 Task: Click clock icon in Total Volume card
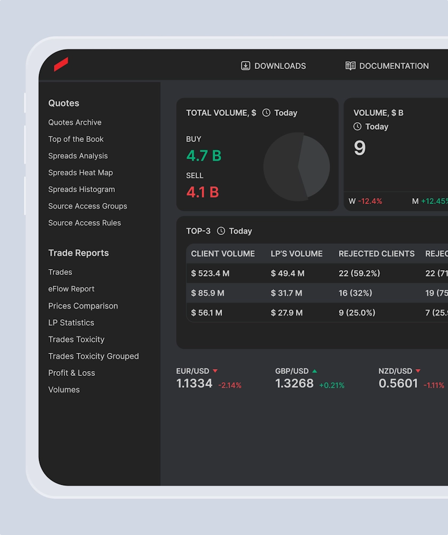pyautogui.click(x=266, y=113)
